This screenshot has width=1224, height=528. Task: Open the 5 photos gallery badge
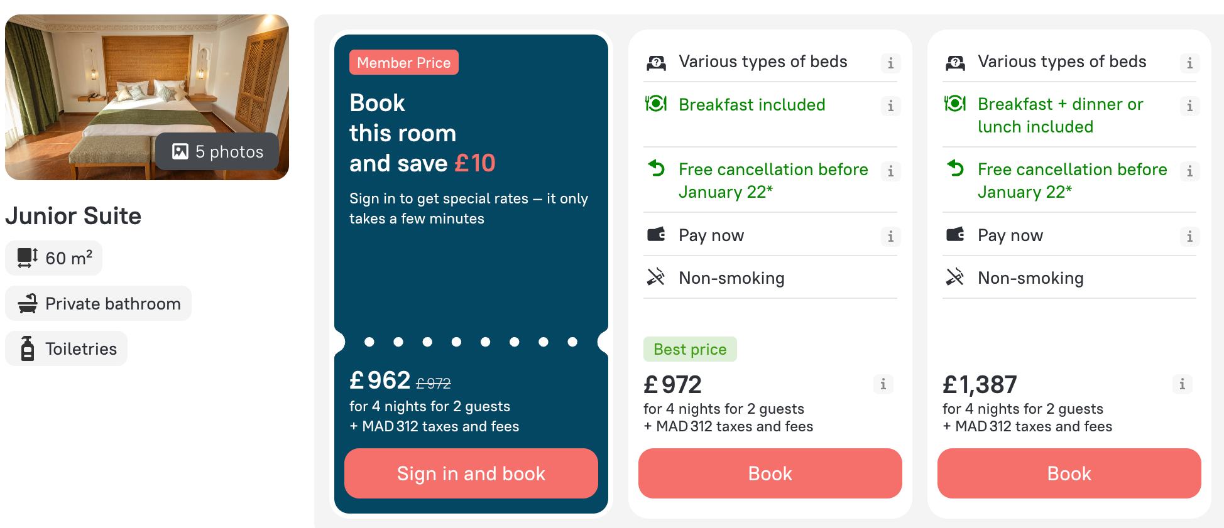click(x=217, y=151)
